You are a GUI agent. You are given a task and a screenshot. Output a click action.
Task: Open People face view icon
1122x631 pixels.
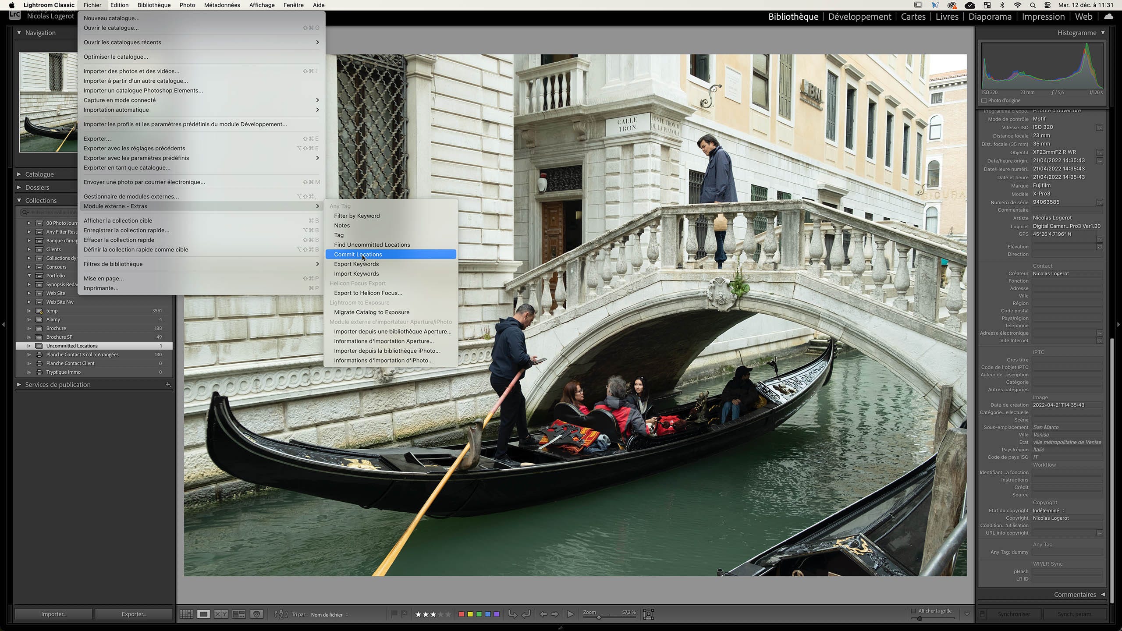[x=257, y=614]
